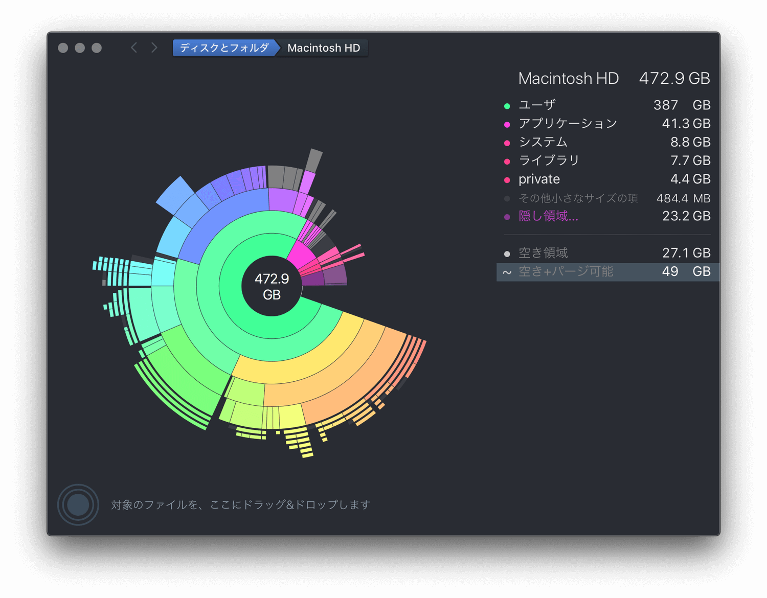Click the 23.2 GB value
The height and width of the screenshot is (598, 767).
[686, 216]
